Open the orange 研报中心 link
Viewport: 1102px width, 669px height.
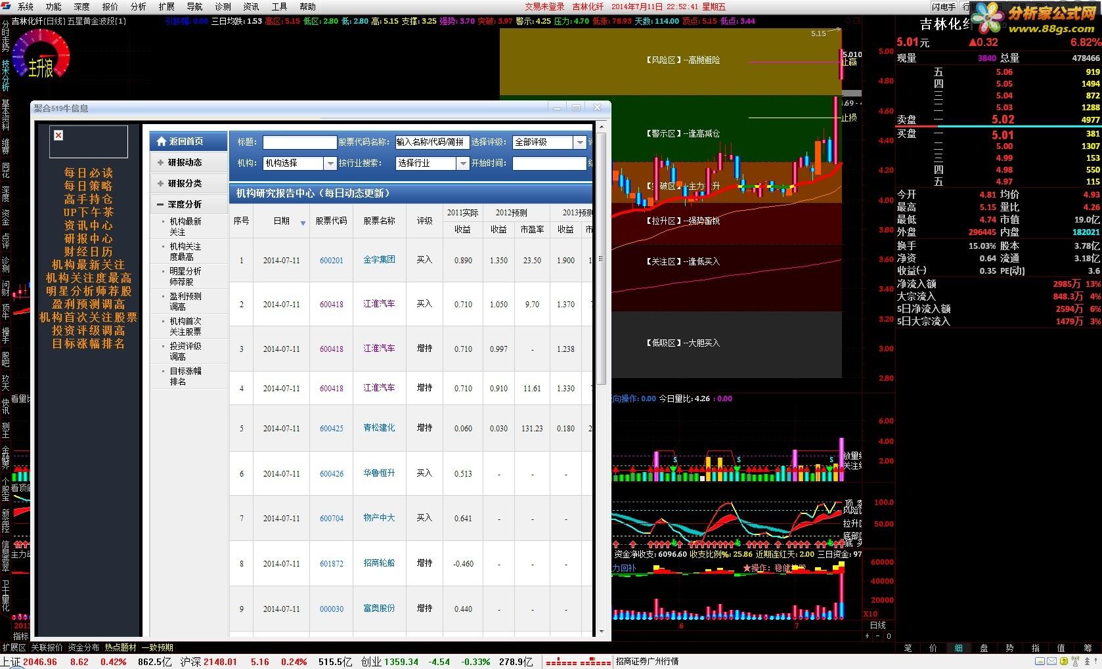[88, 238]
